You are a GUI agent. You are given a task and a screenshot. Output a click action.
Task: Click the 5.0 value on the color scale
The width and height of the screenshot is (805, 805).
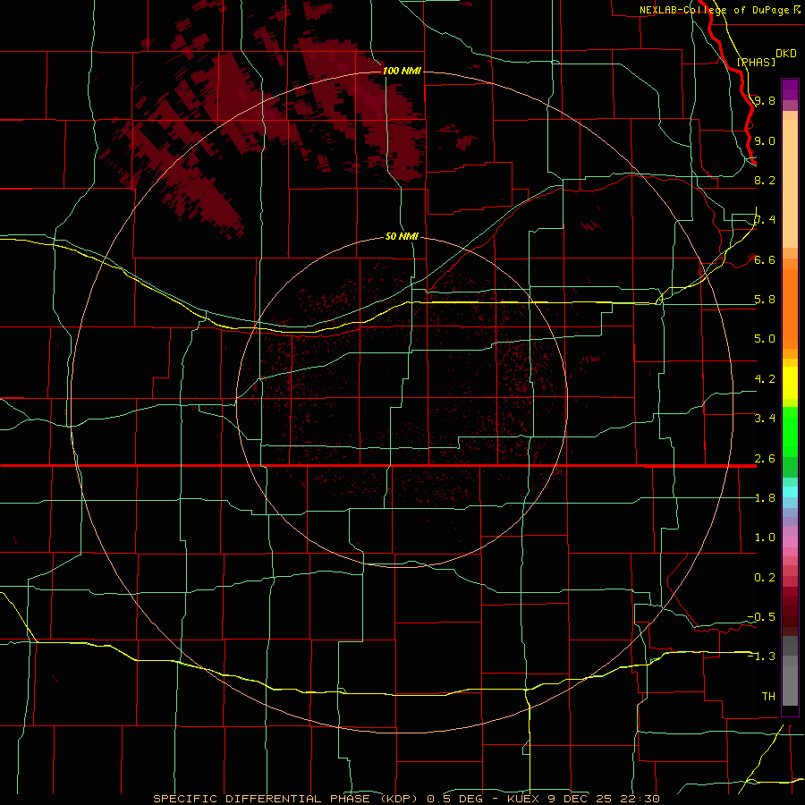(x=765, y=339)
